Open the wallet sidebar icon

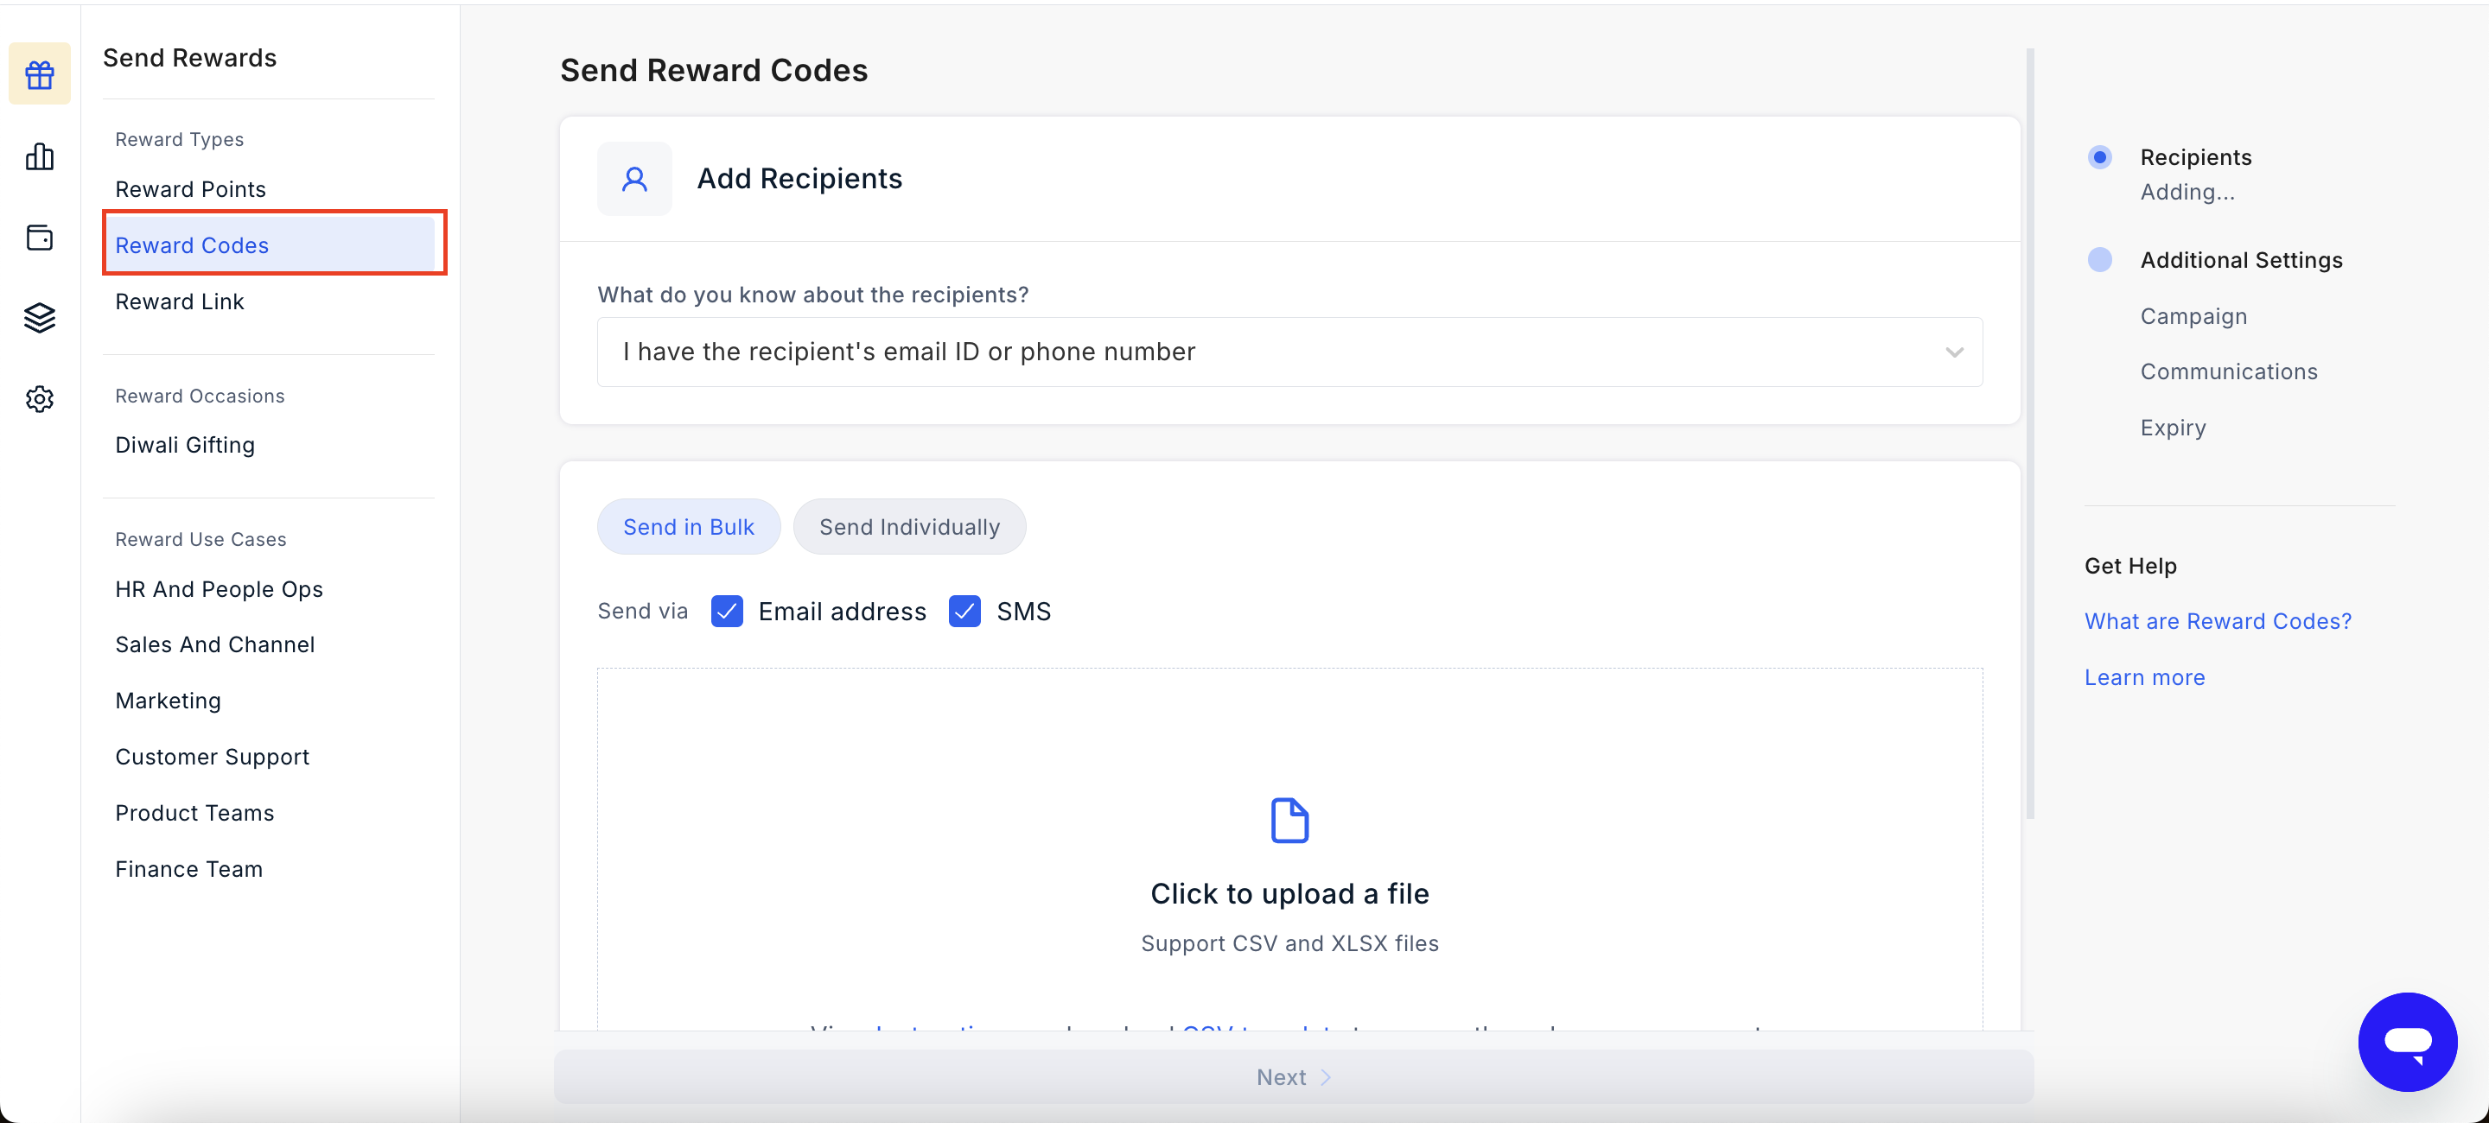[x=40, y=237]
